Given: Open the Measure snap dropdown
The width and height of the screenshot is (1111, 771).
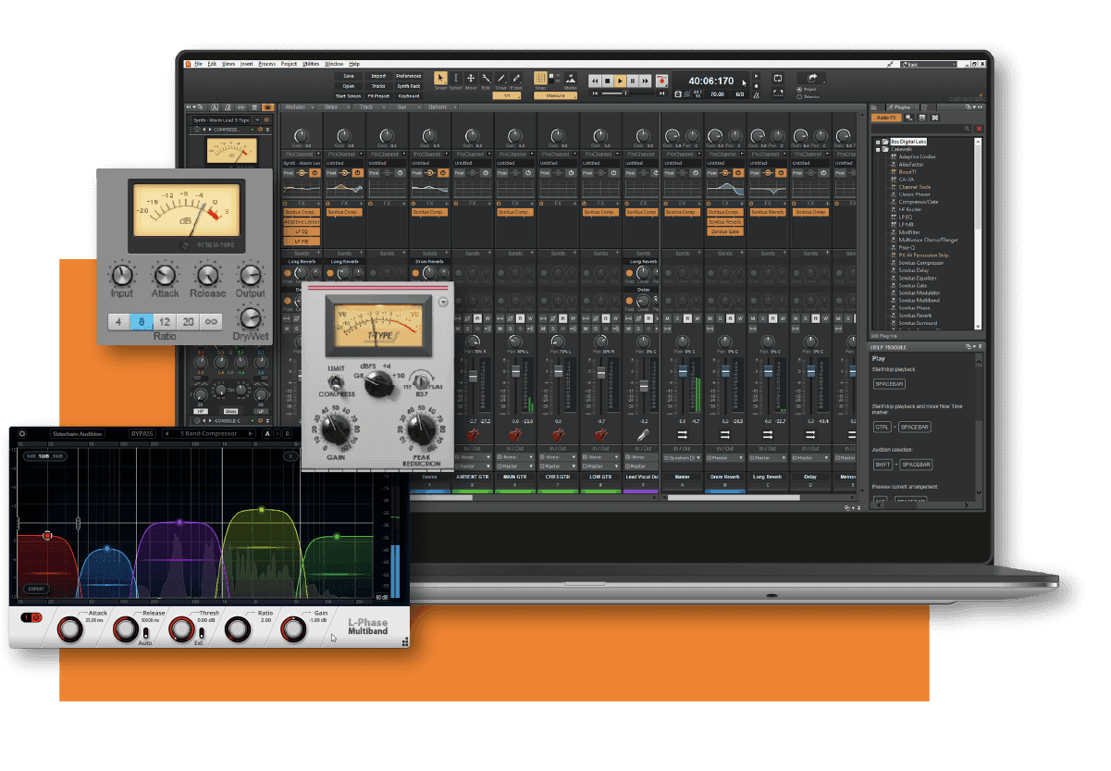Looking at the screenshot, I should pyautogui.click(x=556, y=95).
